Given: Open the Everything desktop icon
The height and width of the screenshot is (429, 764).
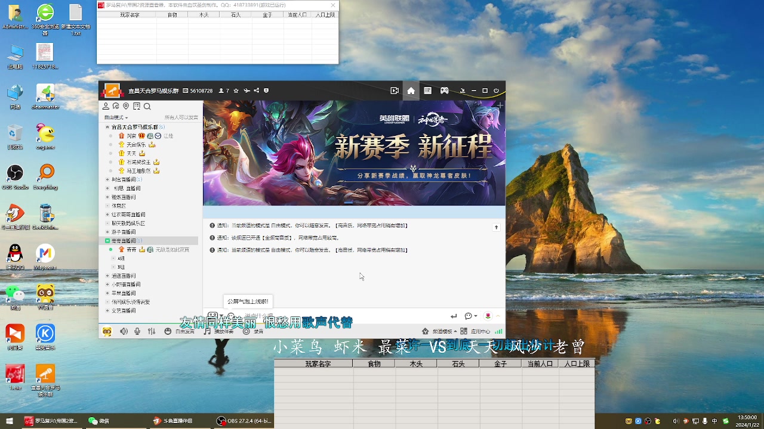Looking at the screenshot, I should [45, 178].
